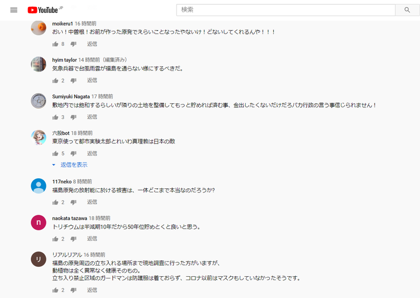Screen dimensions: 420x298
Task: Like 117neko's comment
Action: coord(55,202)
